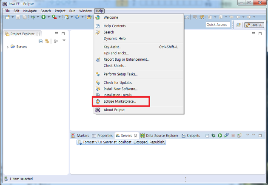
Task: Click the New Servlet 'S' icon
Action: click(x=77, y=17)
